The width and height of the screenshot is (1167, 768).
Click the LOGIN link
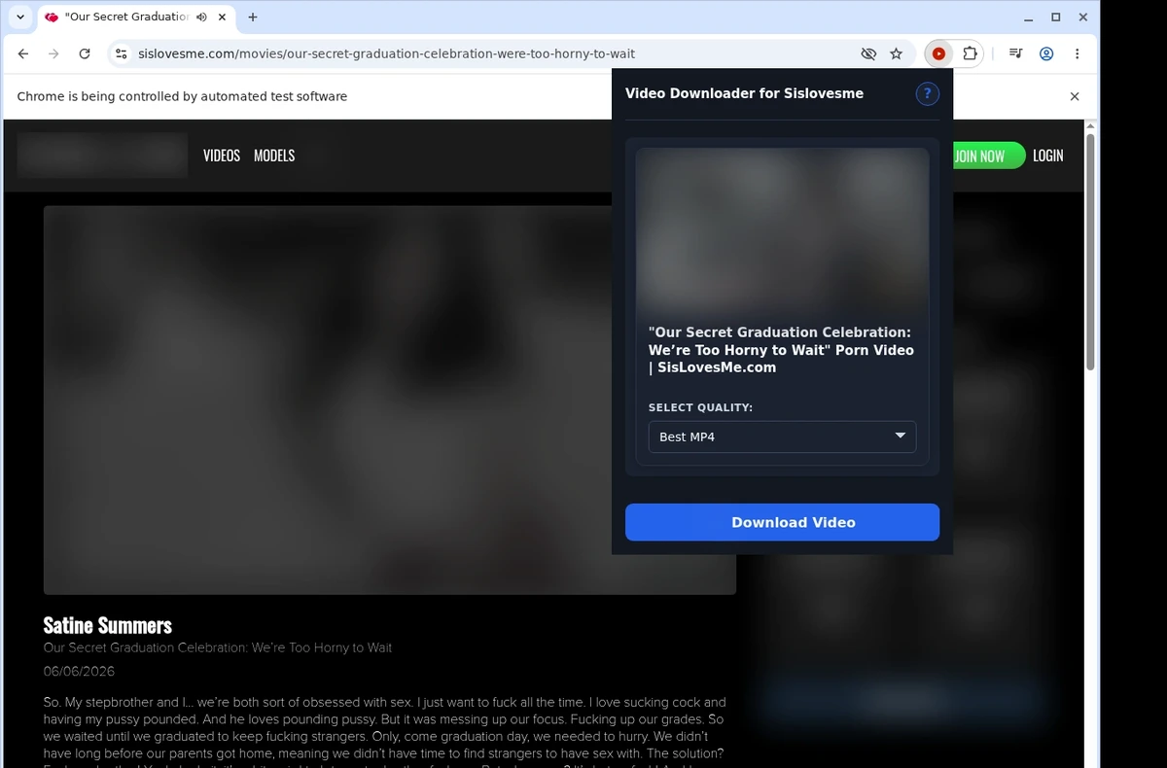pos(1047,156)
